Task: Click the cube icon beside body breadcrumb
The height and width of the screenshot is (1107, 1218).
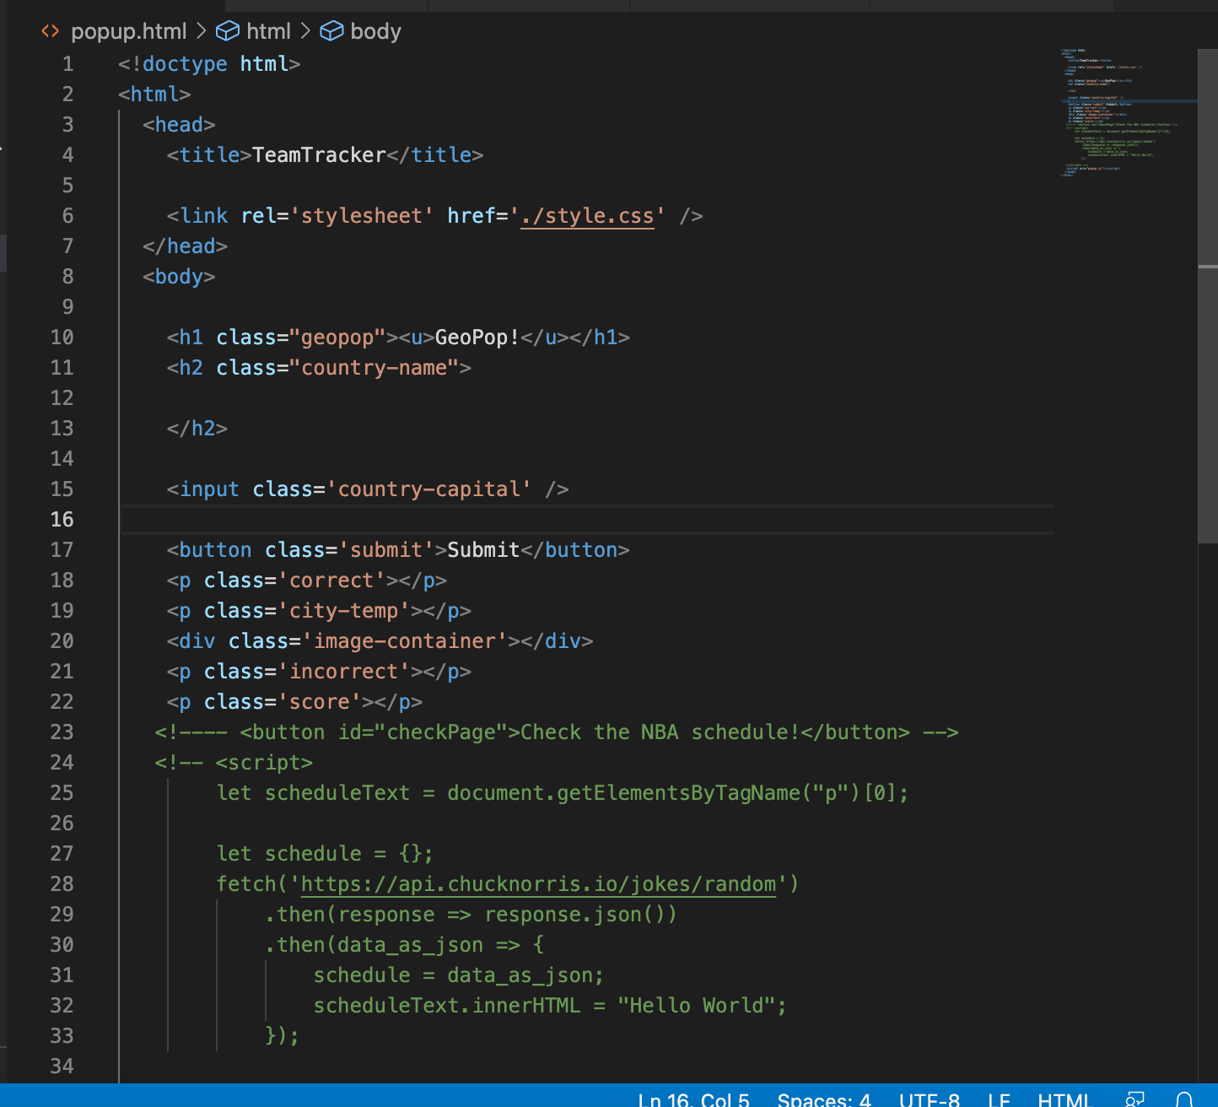Action: pos(331,32)
